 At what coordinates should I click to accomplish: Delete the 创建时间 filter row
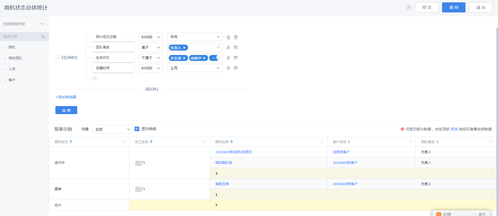(236, 68)
